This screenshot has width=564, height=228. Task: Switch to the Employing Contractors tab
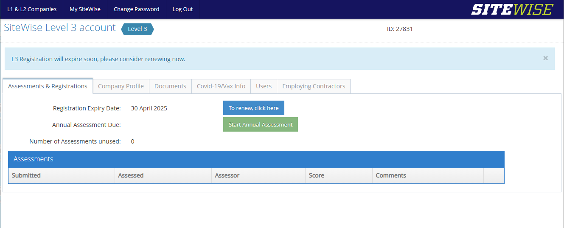(314, 86)
